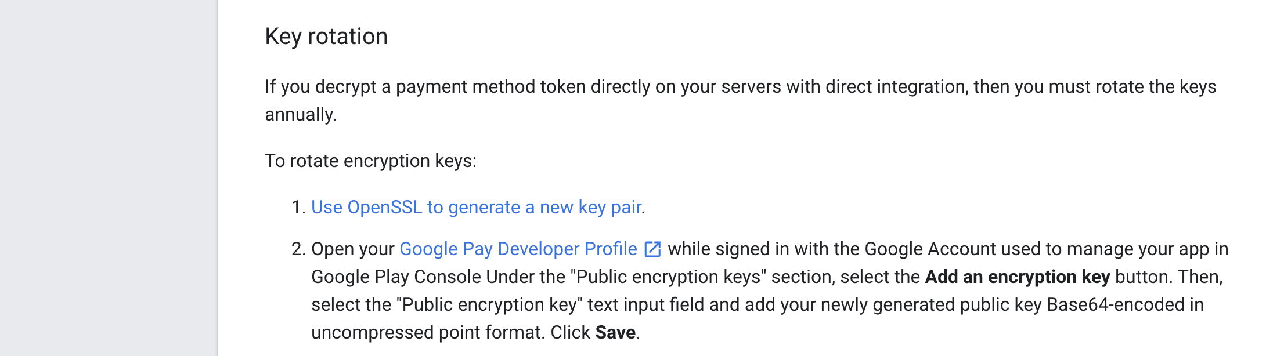Image resolution: width=1284 pixels, height=356 pixels.
Task: Follow the Google Pay Developer Profile link
Action: pyautogui.click(x=518, y=249)
